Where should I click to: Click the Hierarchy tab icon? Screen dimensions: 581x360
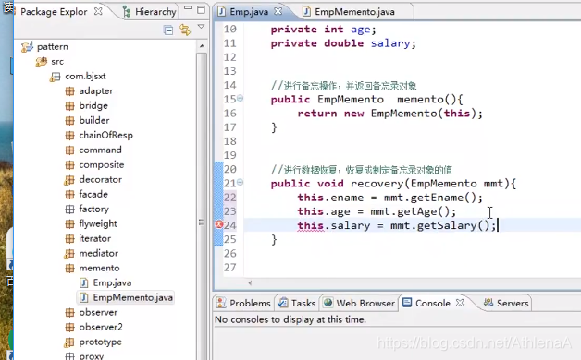[x=127, y=12]
